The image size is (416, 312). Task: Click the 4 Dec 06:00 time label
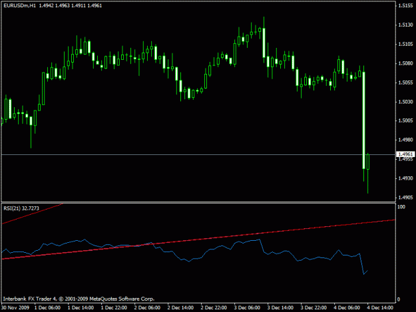tap(347, 308)
